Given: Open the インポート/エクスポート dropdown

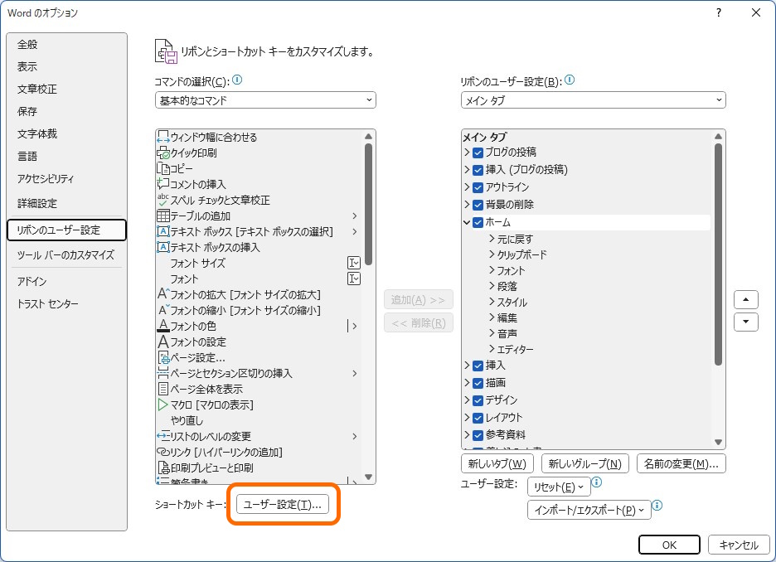Looking at the screenshot, I should (x=589, y=509).
